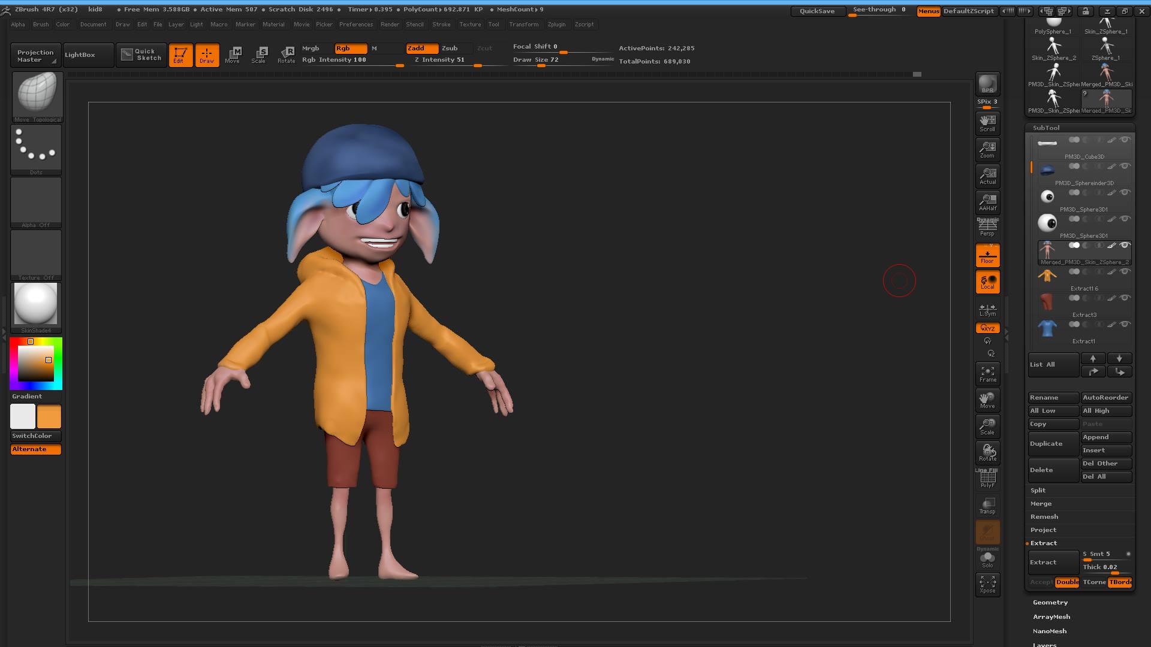
Task: Enable Zsub sculpt mode
Action: tap(456, 49)
